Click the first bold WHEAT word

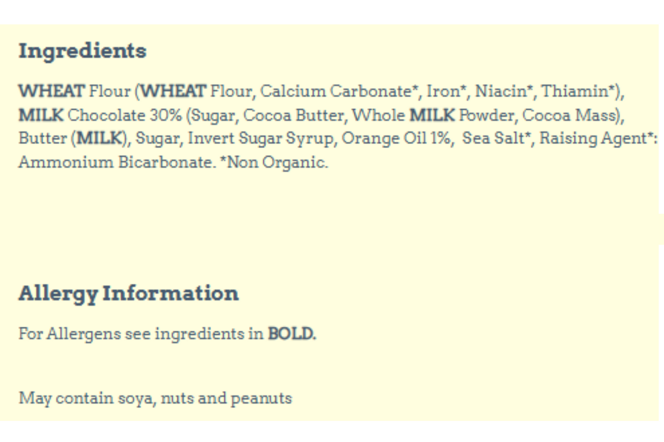point(51,91)
